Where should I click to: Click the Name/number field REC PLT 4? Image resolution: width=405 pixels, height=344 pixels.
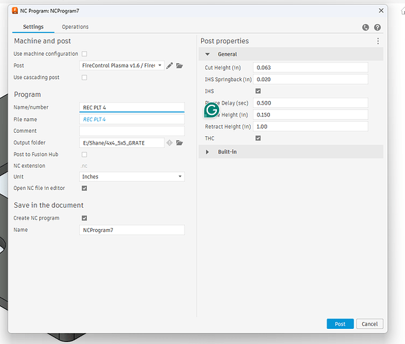pyautogui.click(x=132, y=107)
